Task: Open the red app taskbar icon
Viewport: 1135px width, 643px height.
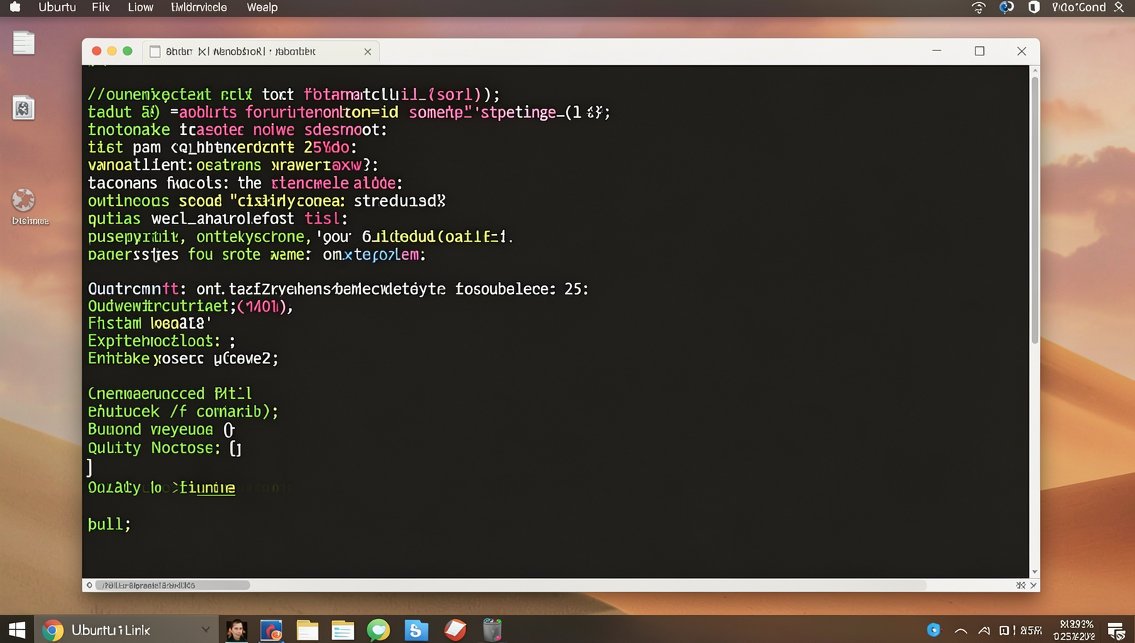Action: tap(455, 630)
